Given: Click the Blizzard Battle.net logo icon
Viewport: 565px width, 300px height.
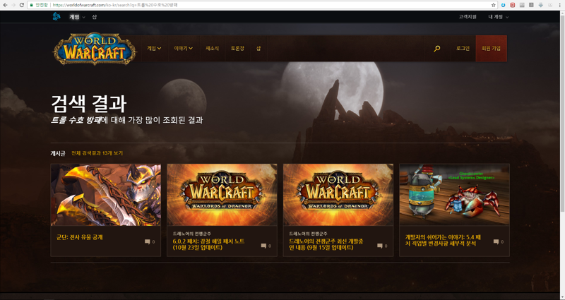Looking at the screenshot, I should tap(56, 16).
